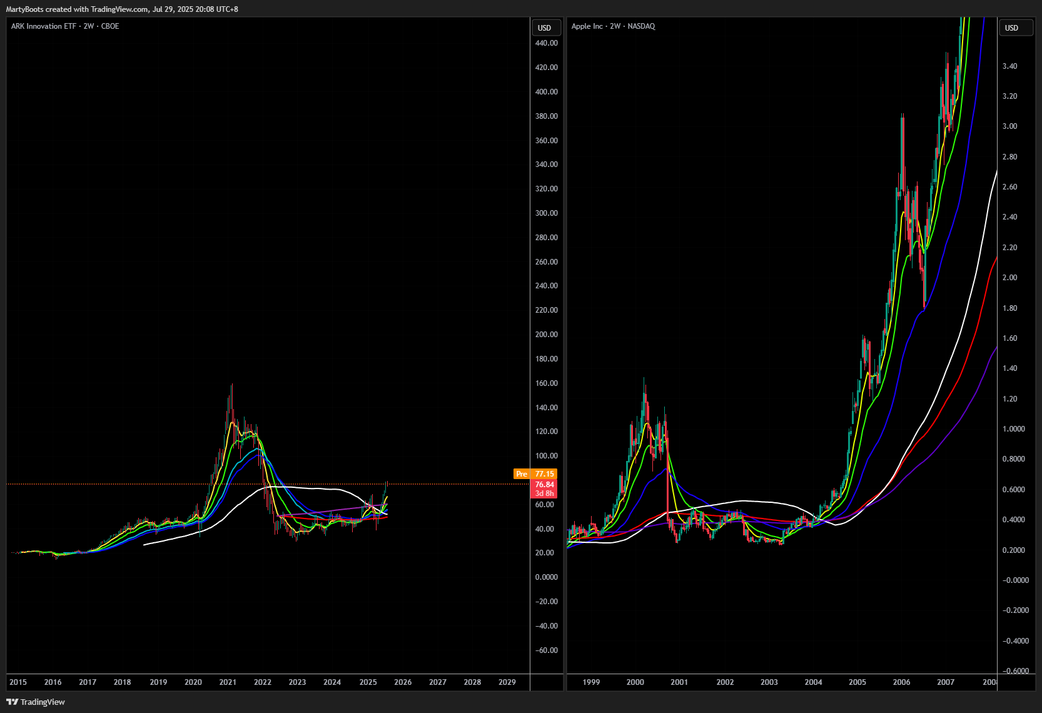Click 2007 on the Apple time axis
This screenshot has height=713, width=1042.
(946, 682)
